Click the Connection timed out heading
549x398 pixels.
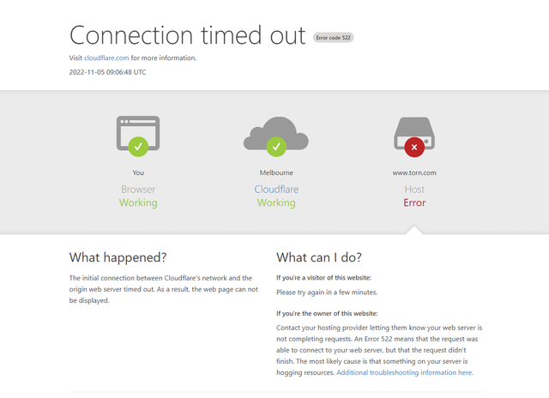point(187,35)
